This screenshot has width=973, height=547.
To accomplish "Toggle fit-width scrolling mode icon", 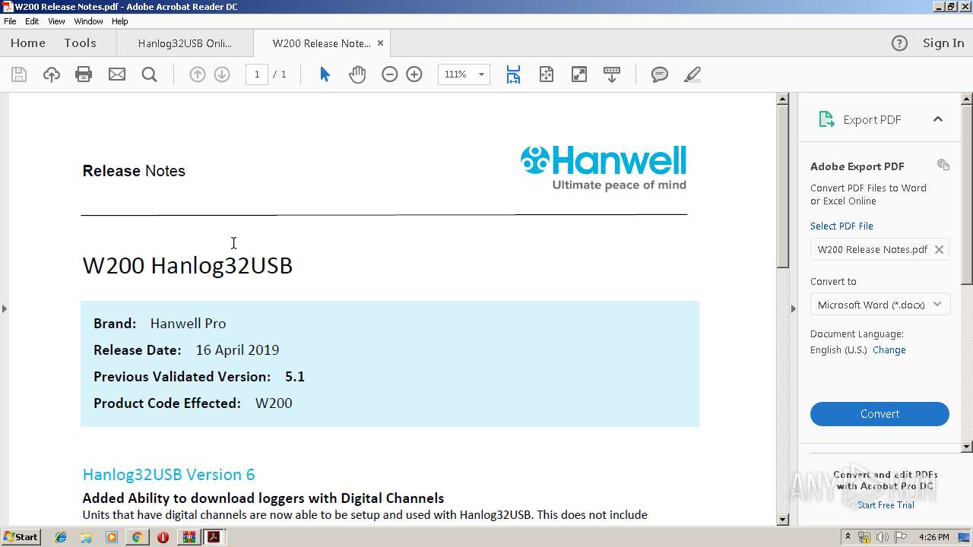I will point(513,74).
